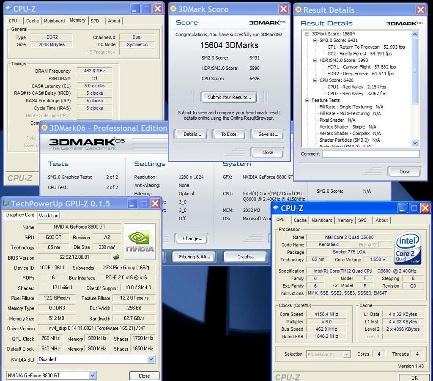Screen dimensions: 433x381
Task: Click the Core Voltage value 1.650 V
Action: [x=378, y=259]
